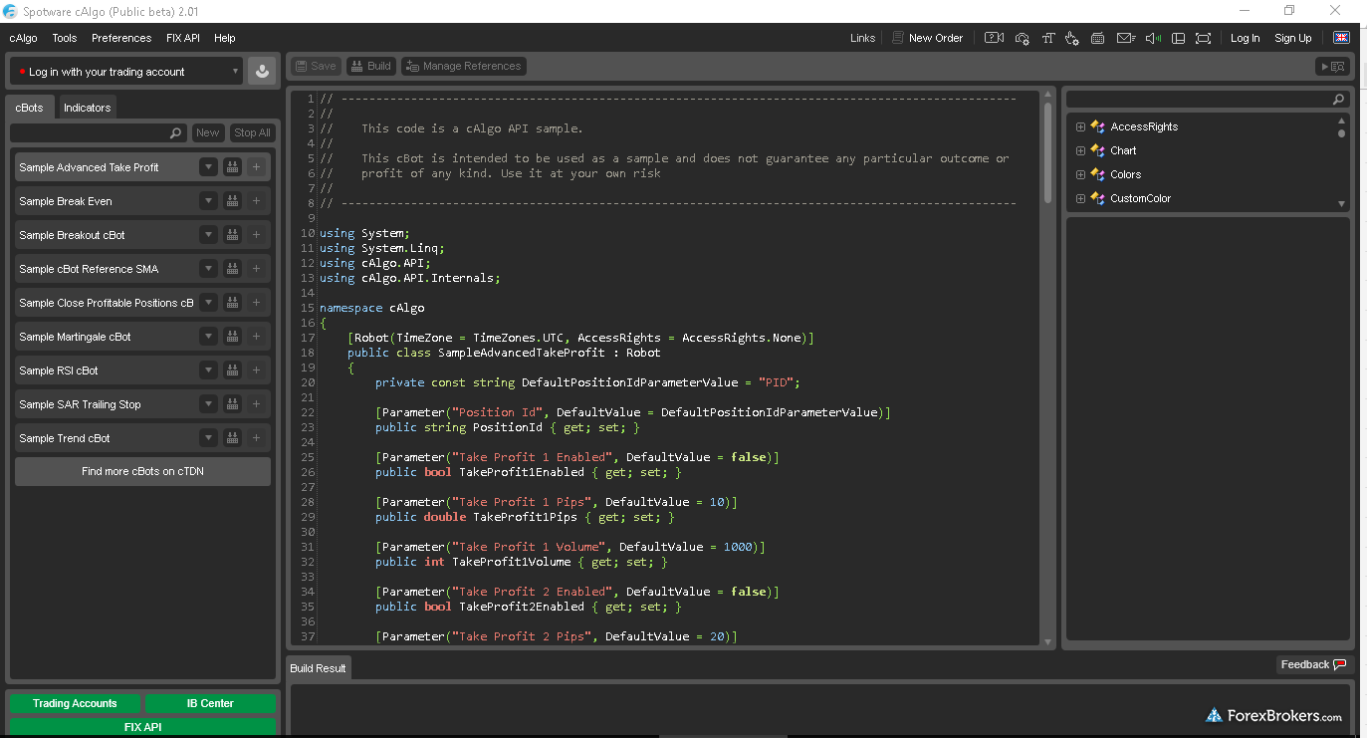Screen dimensions: 1367x738
Task: Open the text size settings icon
Action: pyautogui.click(x=1047, y=38)
